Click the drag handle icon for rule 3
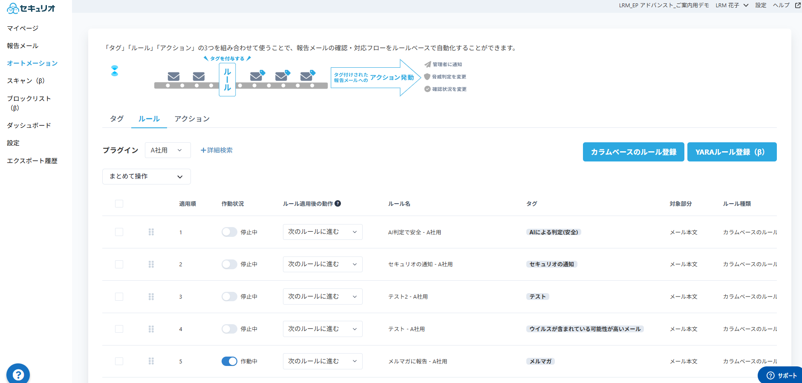802x383 pixels. pos(151,297)
